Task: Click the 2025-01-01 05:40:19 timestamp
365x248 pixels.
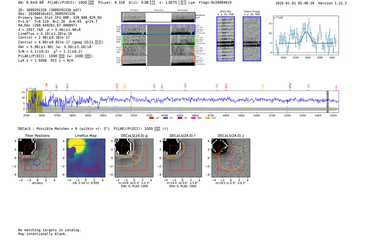Action: (x=295, y=3)
